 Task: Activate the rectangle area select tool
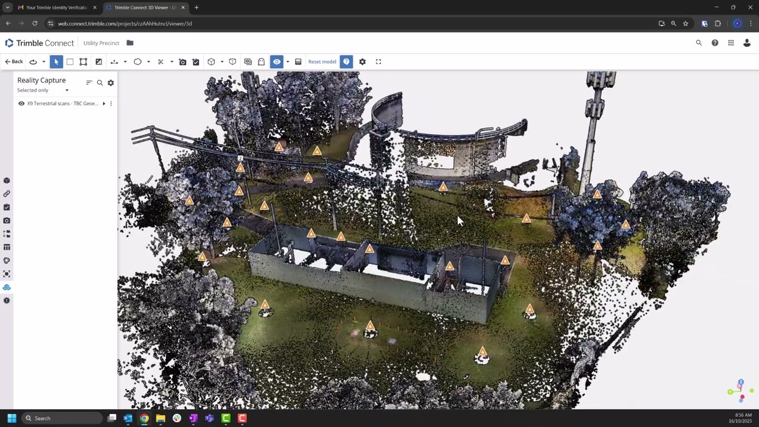70,62
